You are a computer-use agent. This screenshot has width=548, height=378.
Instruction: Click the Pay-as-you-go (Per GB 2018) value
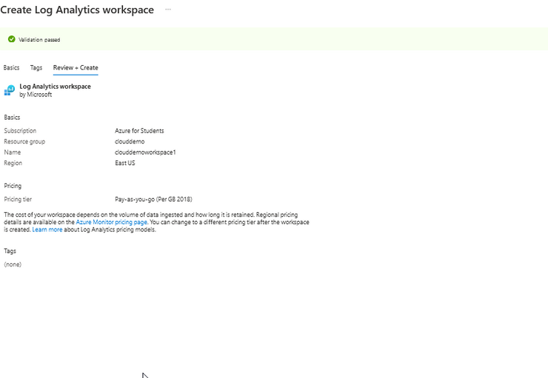[x=153, y=199]
